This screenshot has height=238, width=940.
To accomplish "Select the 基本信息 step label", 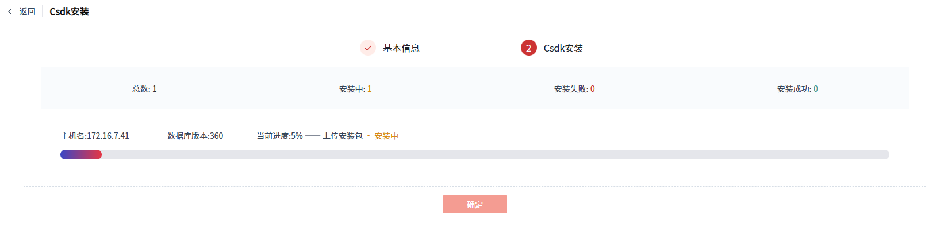I will 401,48.
